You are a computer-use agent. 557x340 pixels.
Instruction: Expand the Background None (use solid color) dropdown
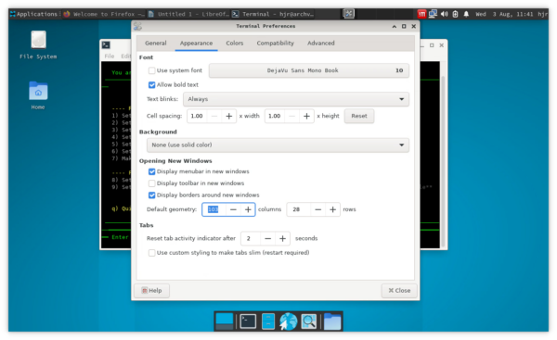278,145
